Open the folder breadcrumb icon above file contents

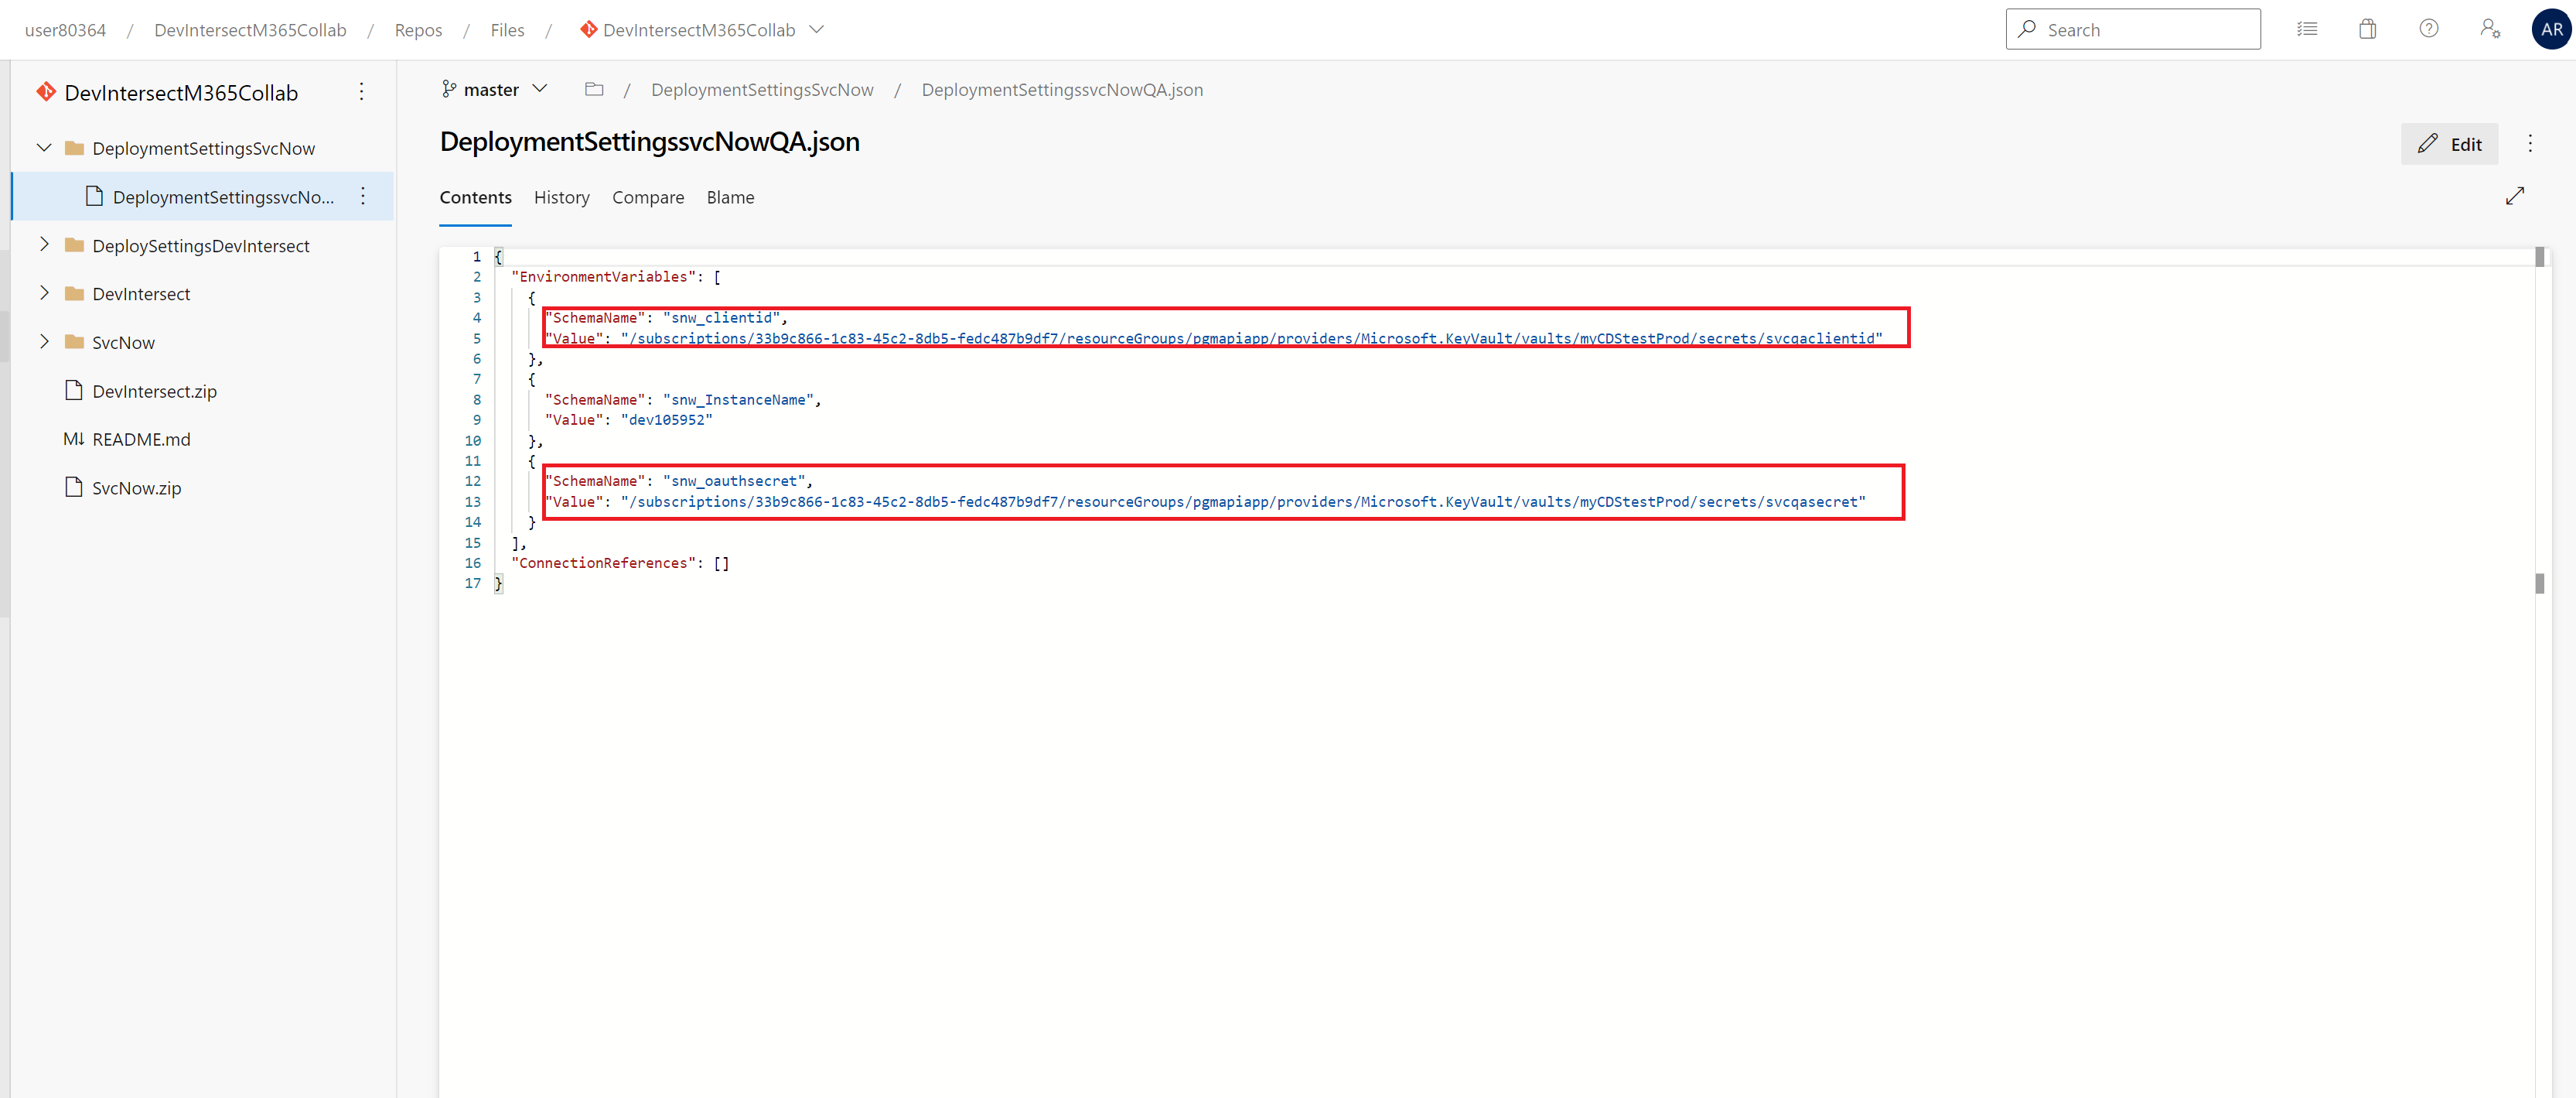pos(594,89)
